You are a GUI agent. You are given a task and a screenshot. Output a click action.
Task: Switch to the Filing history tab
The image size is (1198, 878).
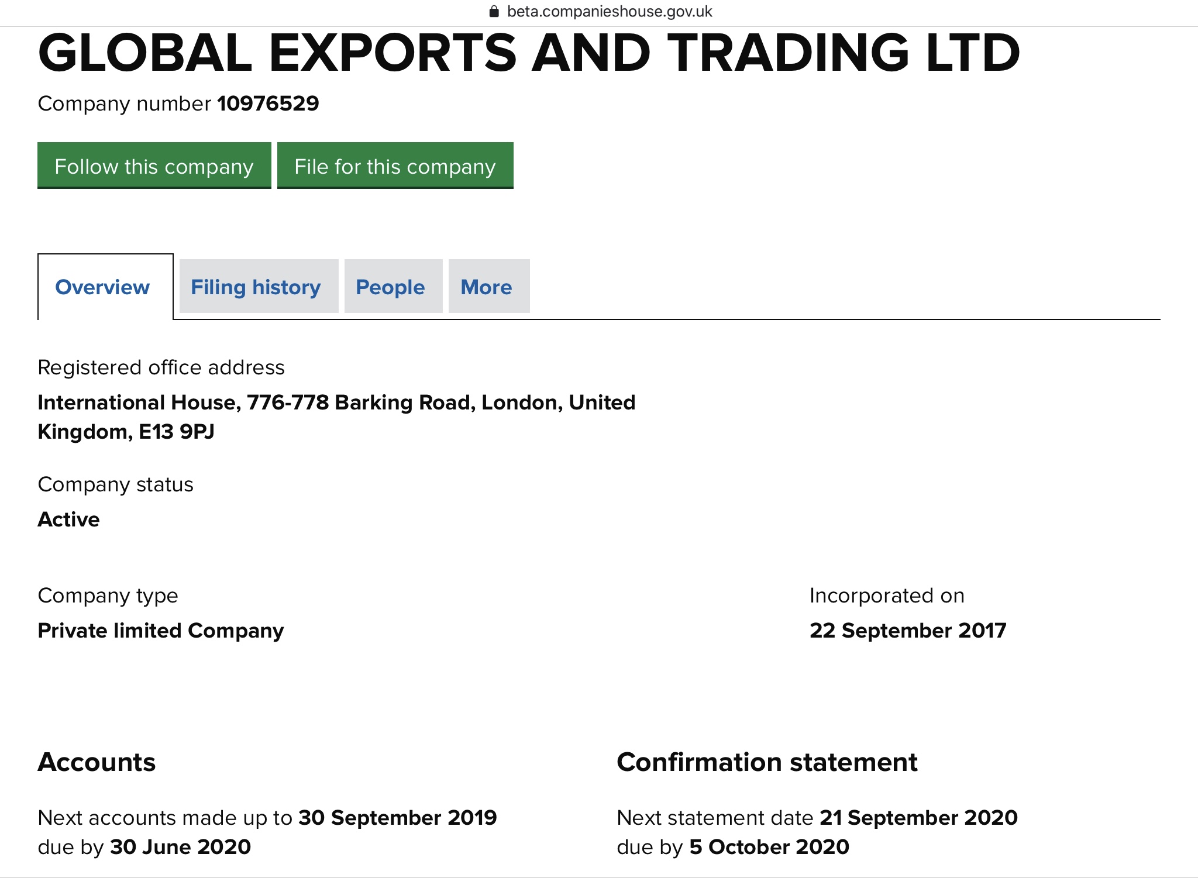coord(256,287)
